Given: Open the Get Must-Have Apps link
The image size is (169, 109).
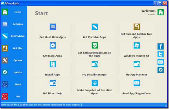Looking at the screenshot, I should click(53, 37).
